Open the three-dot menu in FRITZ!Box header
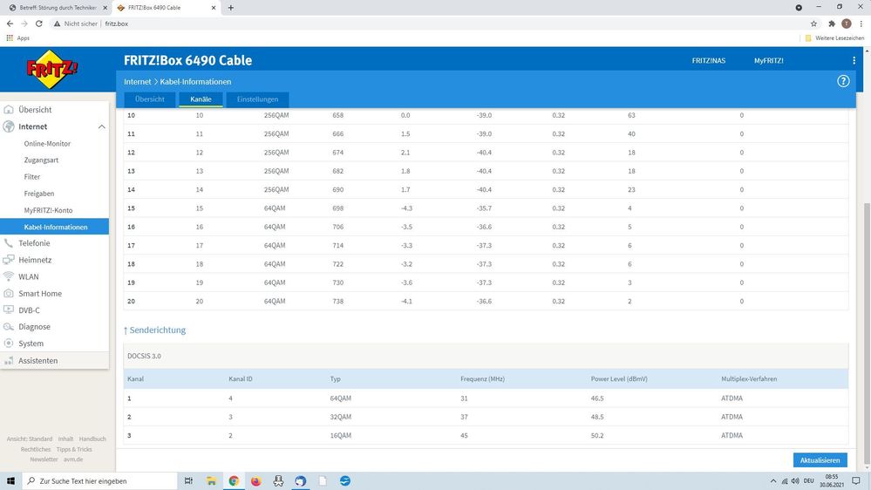This screenshot has width=871, height=490. (854, 60)
